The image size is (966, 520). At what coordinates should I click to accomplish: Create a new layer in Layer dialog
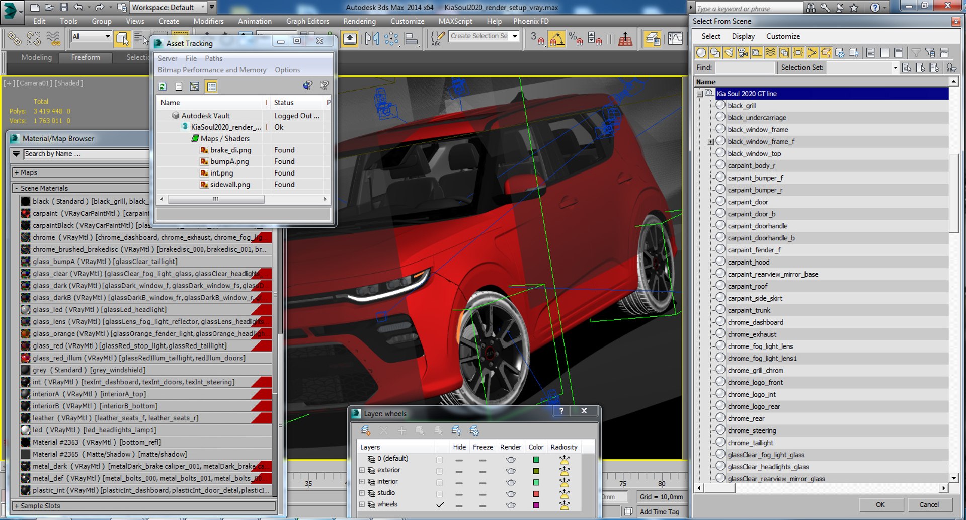click(x=366, y=430)
